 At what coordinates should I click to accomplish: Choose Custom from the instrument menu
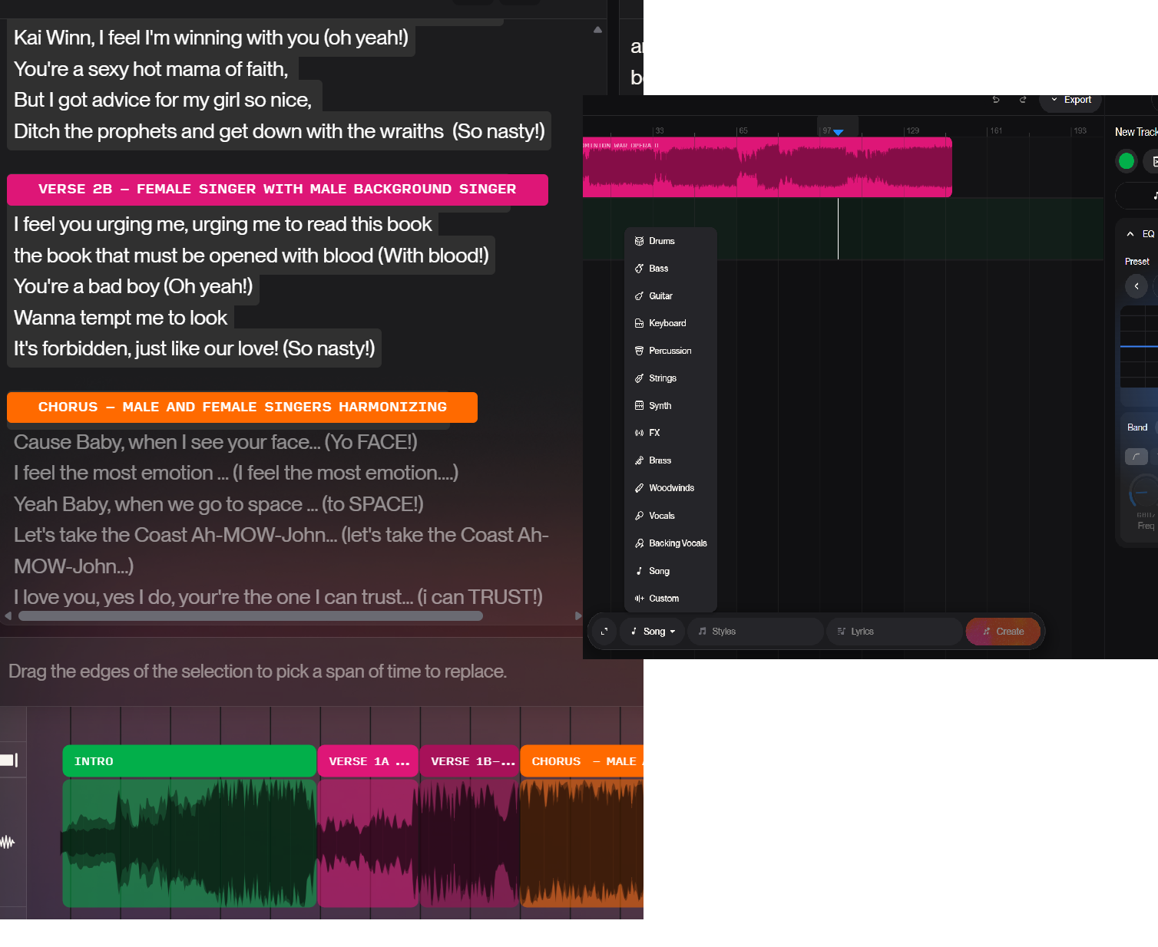click(670, 599)
